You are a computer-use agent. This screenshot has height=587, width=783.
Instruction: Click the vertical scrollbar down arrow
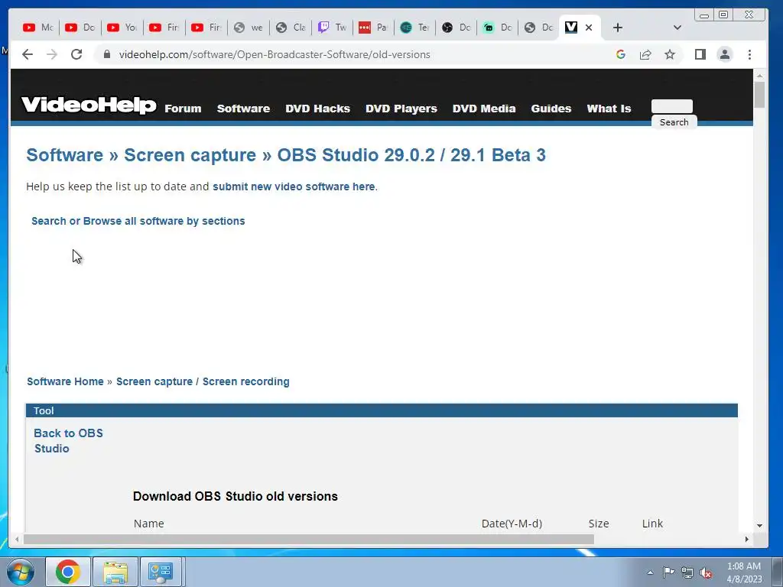[759, 526]
